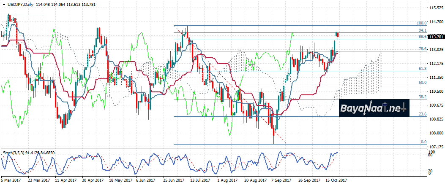Click the current price tag 113.781
The height and width of the screenshot is (185, 445).
436,37
